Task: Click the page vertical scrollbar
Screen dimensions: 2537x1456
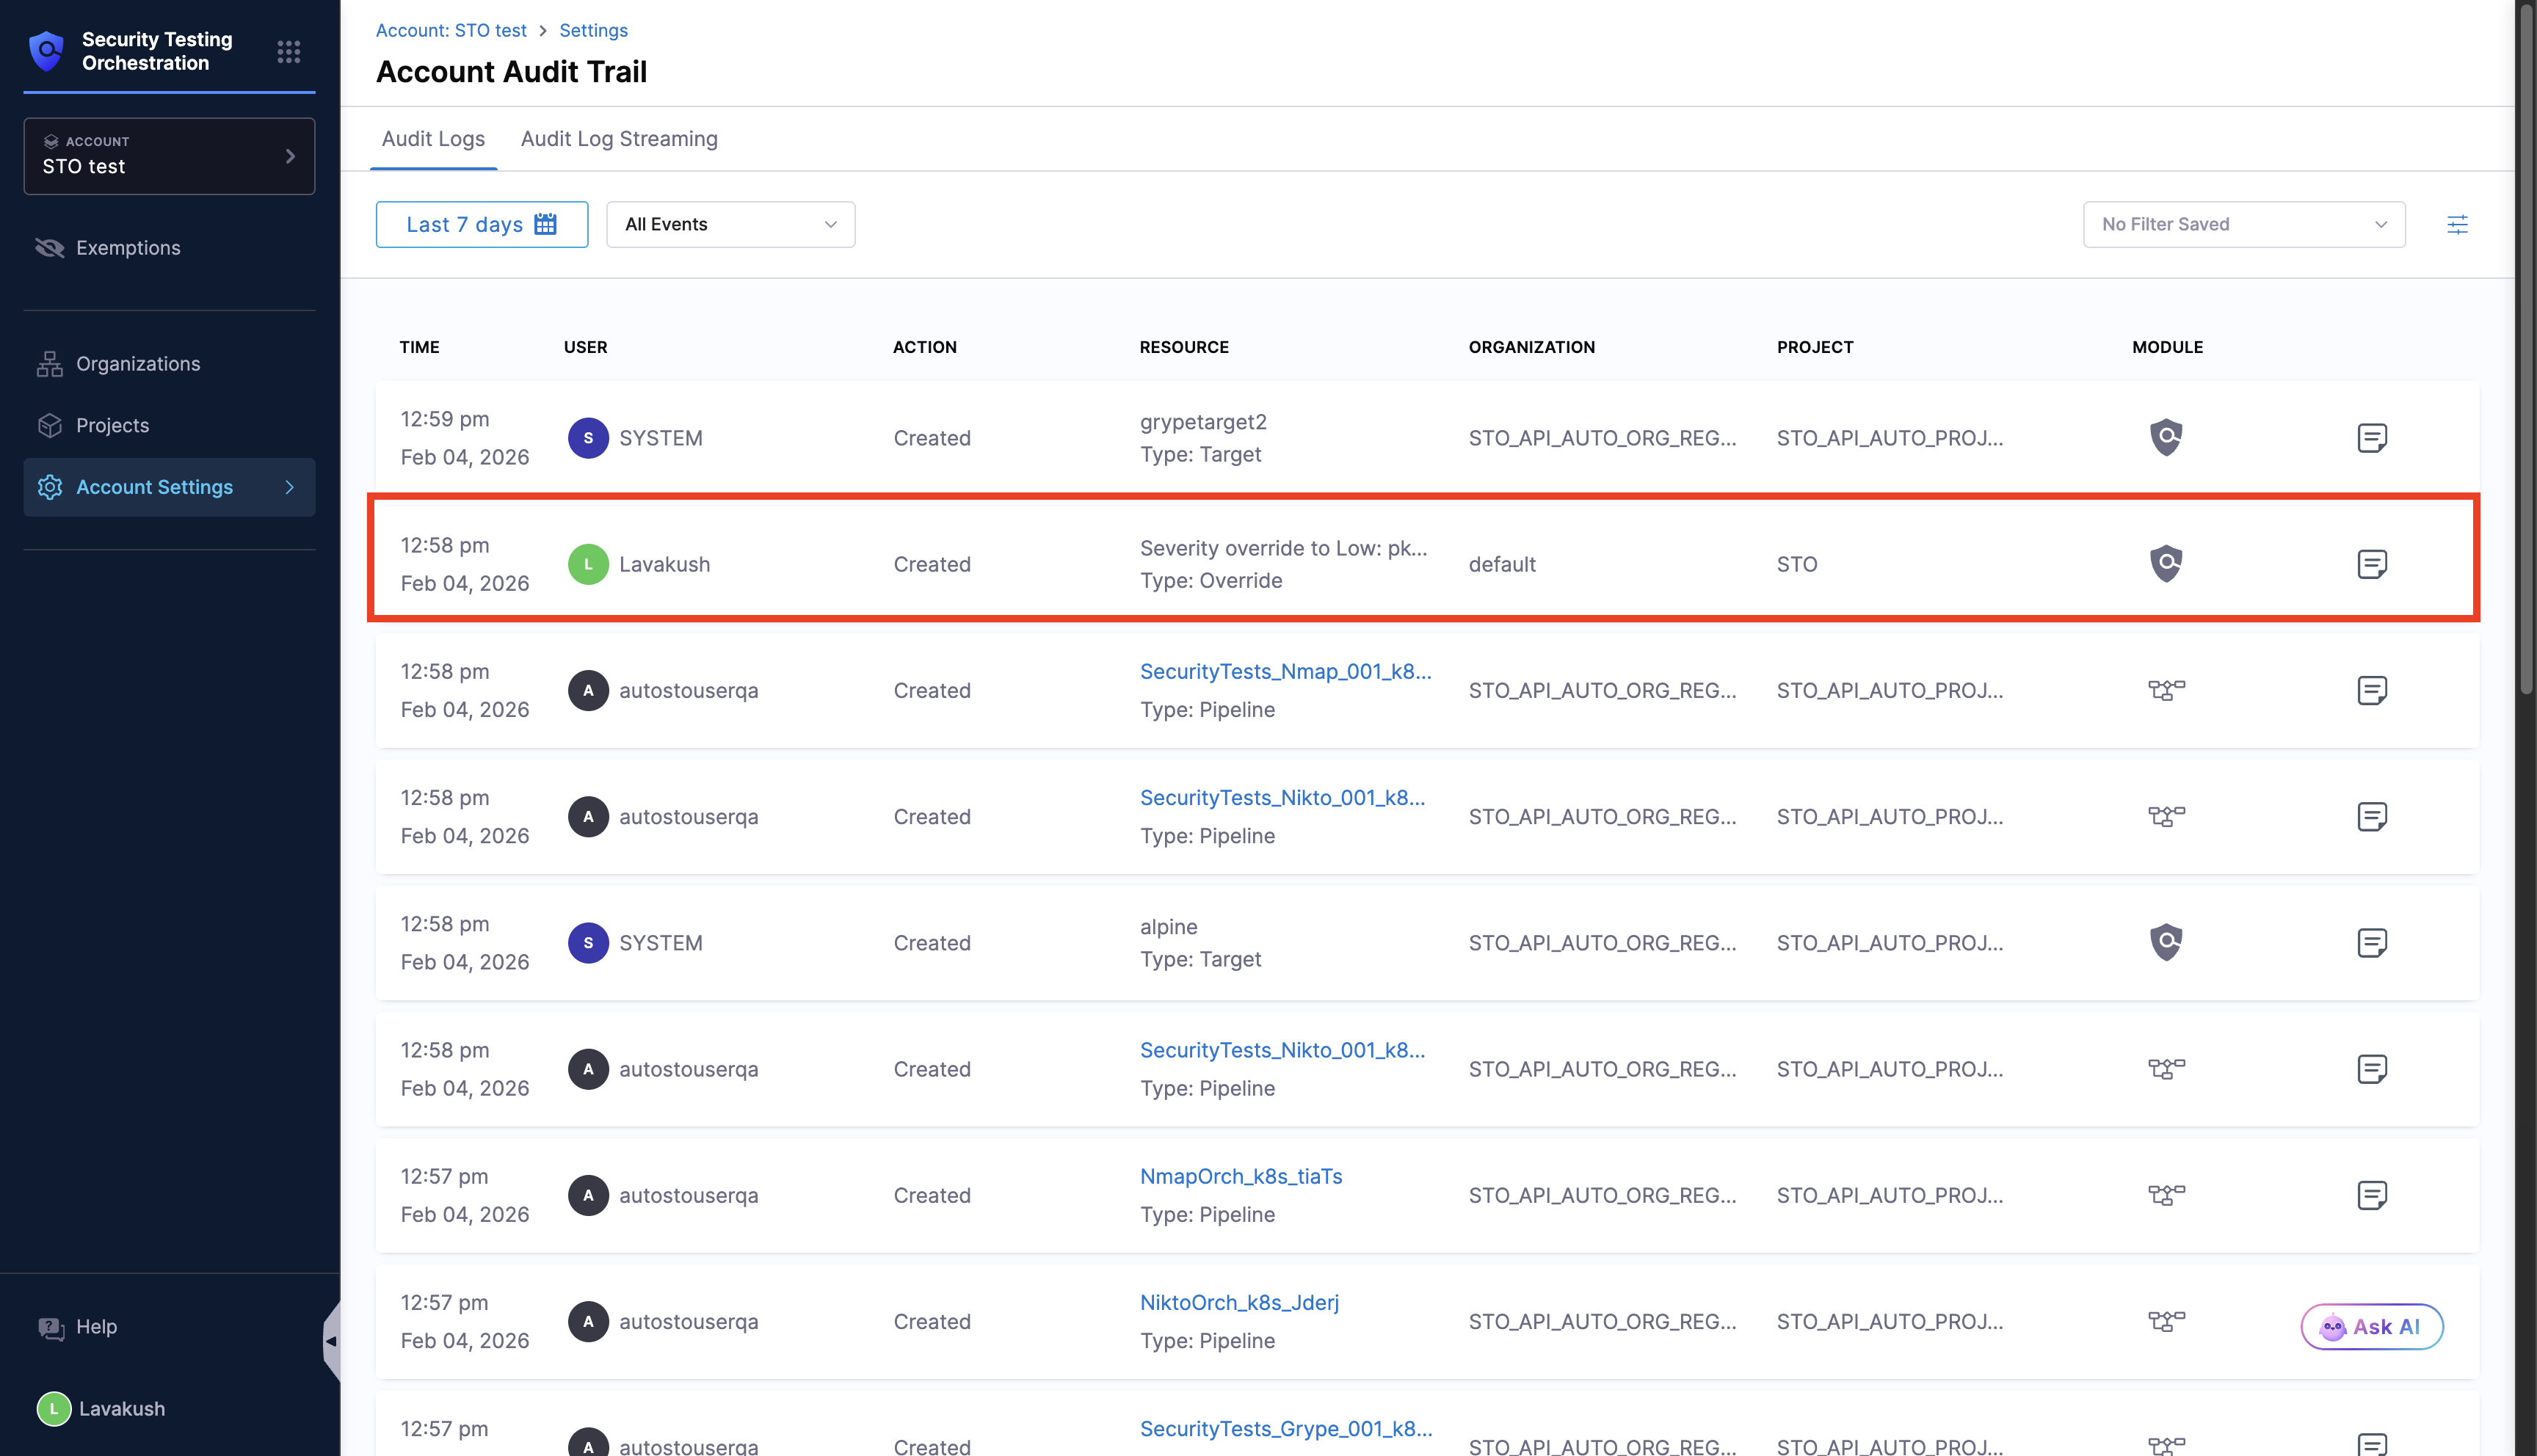Action: (2527, 350)
